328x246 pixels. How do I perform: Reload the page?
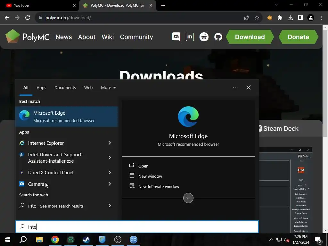28,18
